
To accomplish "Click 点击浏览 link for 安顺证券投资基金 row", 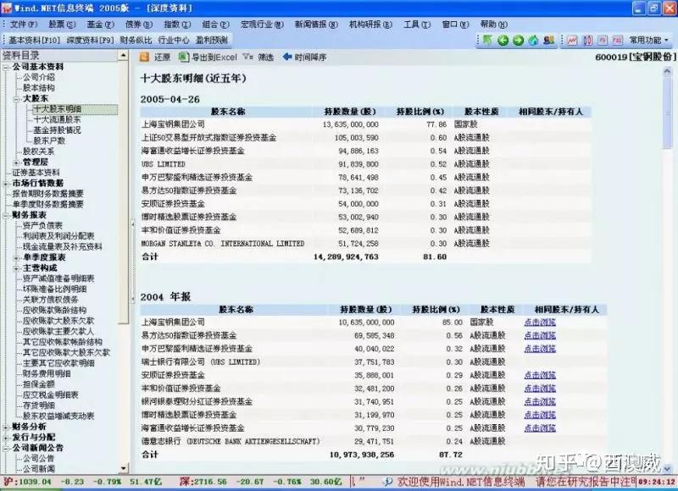I will 540,375.
